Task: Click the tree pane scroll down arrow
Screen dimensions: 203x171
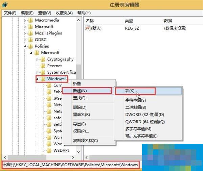Action: tap(78, 152)
